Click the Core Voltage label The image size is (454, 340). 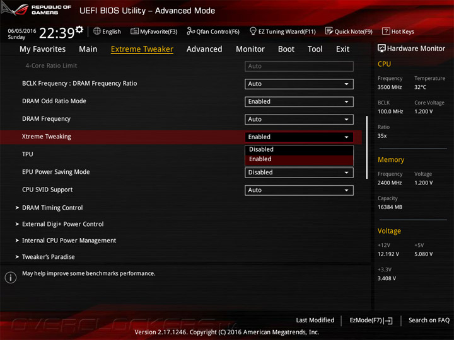(429, 103)
